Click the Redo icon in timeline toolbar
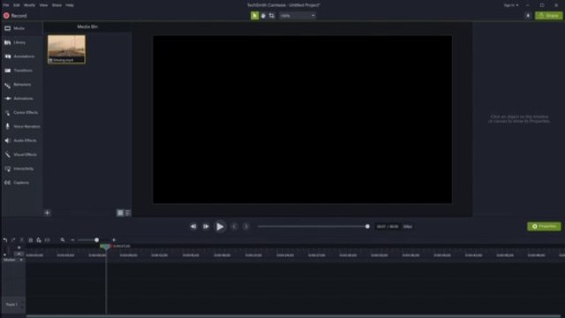This screenshot has height=318, width=565. pyautogui.click(x=13, y=240)
